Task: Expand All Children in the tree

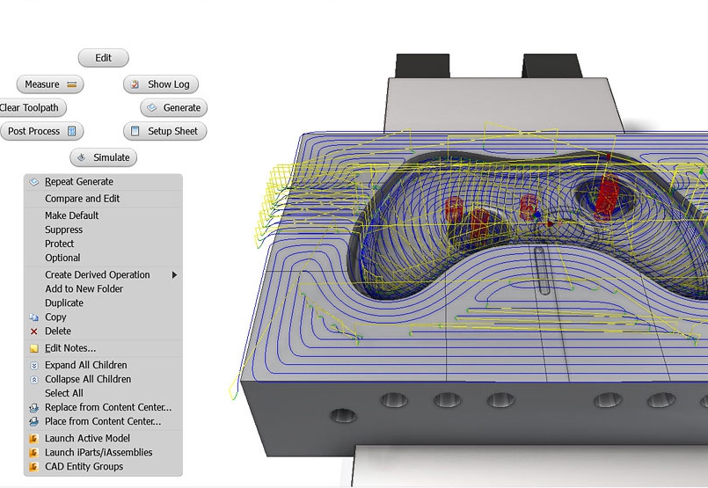Action: click(x=85, y=365)
